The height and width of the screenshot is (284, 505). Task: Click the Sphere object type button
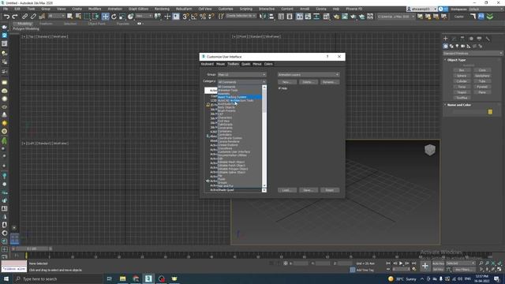click(x=462, y=76)
